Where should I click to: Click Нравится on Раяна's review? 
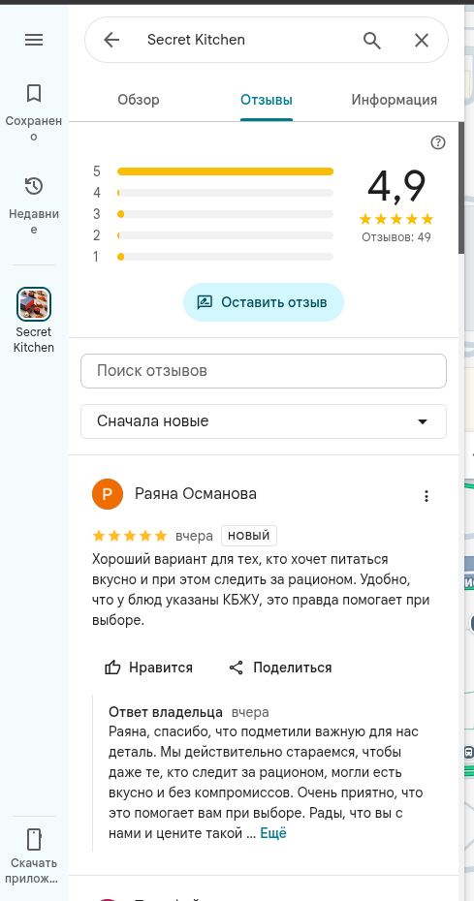pos(148,668)
